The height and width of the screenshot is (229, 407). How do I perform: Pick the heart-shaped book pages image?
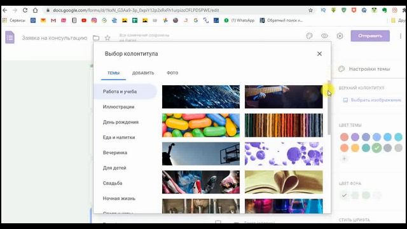click(x=284, y=182)
